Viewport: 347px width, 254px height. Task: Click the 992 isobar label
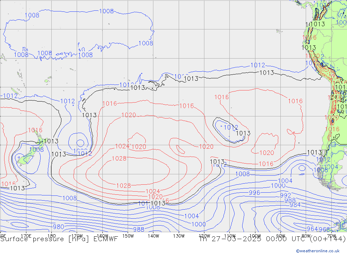[286, 195]
